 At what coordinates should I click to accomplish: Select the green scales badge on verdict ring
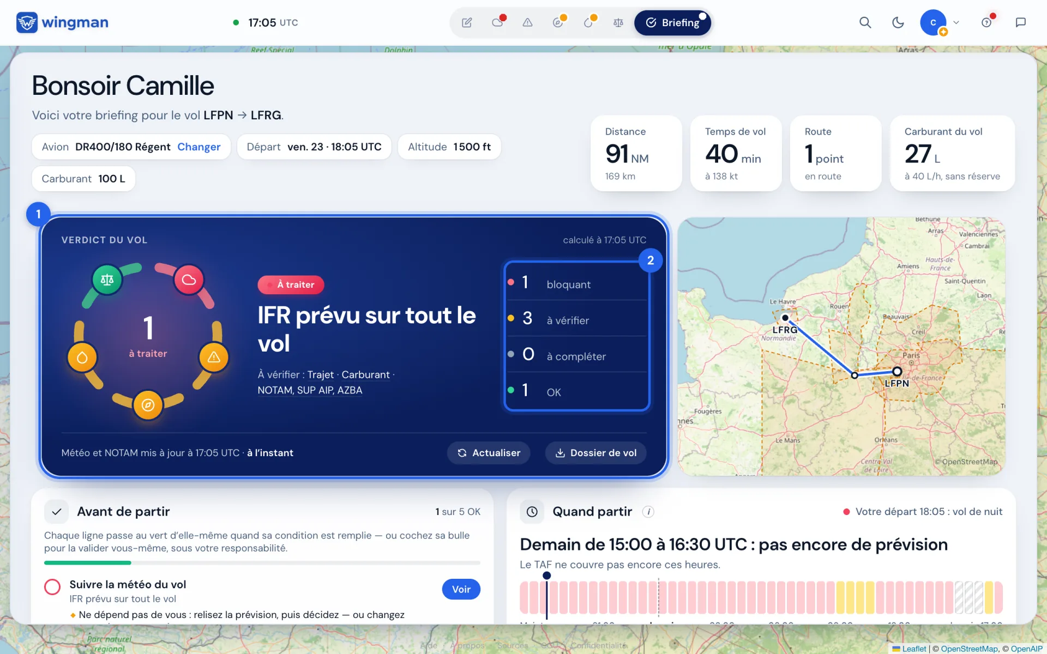click(107, 280)
